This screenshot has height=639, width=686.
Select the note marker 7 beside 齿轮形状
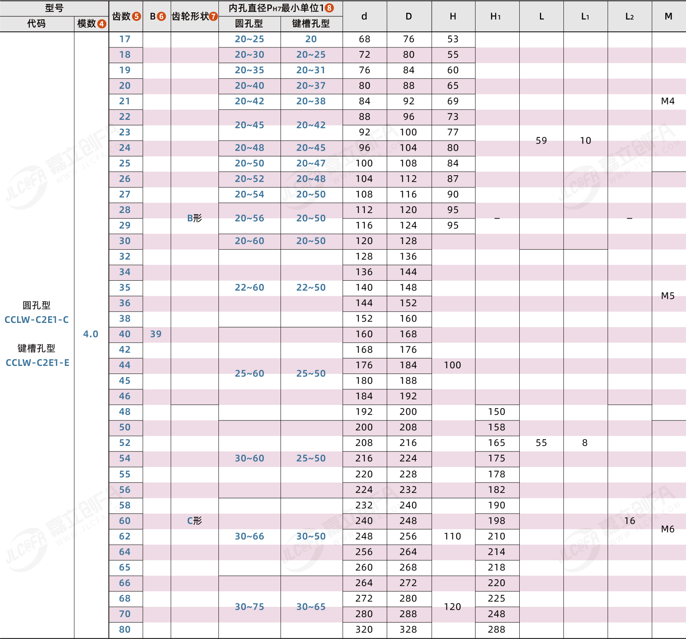(214, 16)
